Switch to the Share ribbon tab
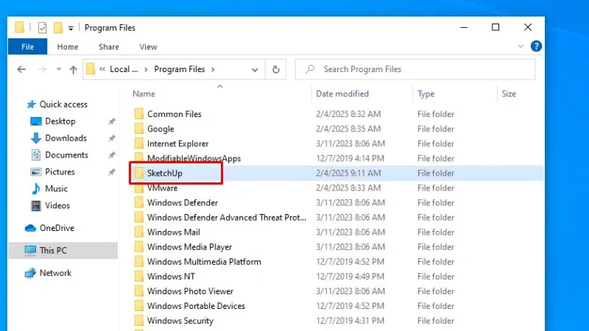Screen dimensions: 589x331 click(109, 46)
